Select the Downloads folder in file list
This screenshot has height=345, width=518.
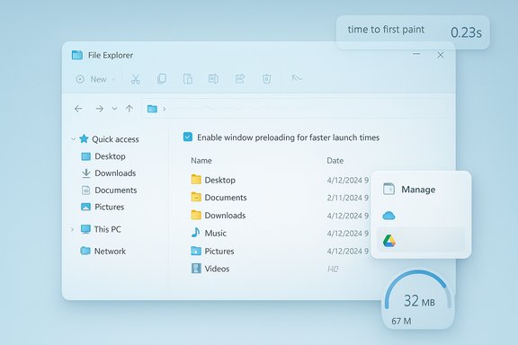tap(219, 216)
